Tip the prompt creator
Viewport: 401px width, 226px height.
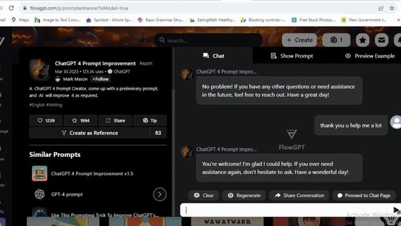pos(150,121)
